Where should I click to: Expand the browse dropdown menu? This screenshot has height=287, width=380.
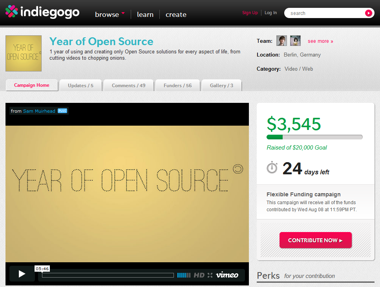tap(110, 15)
